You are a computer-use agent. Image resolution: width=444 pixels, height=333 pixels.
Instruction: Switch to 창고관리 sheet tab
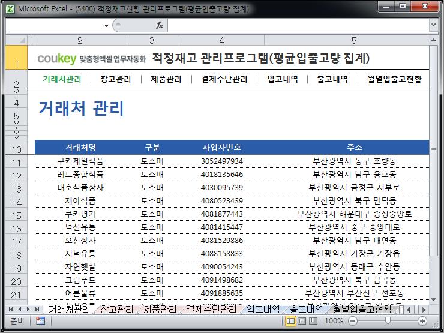116,309
